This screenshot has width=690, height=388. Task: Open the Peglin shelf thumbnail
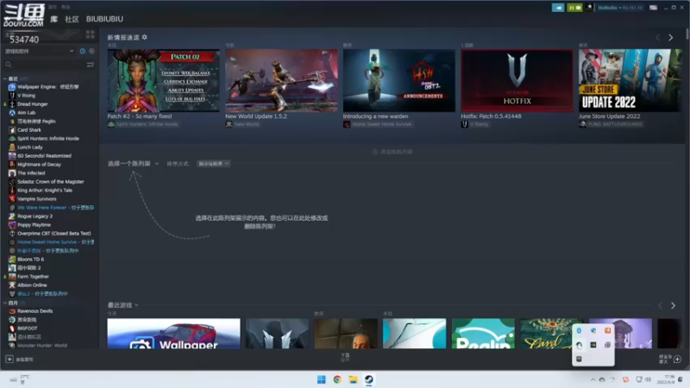483,334
